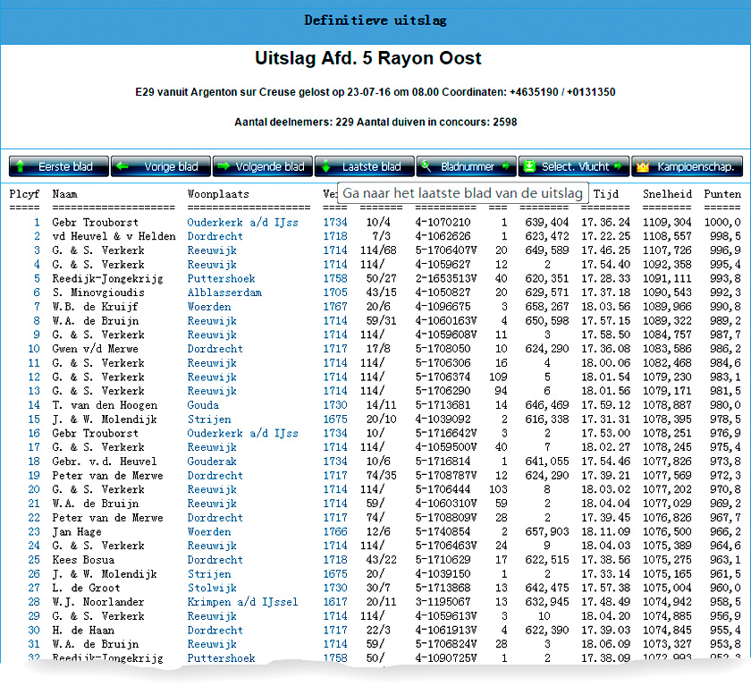Select name vd Heuvel & v Helden
Viewport: 751px width, 695px height.
point(114,236)
